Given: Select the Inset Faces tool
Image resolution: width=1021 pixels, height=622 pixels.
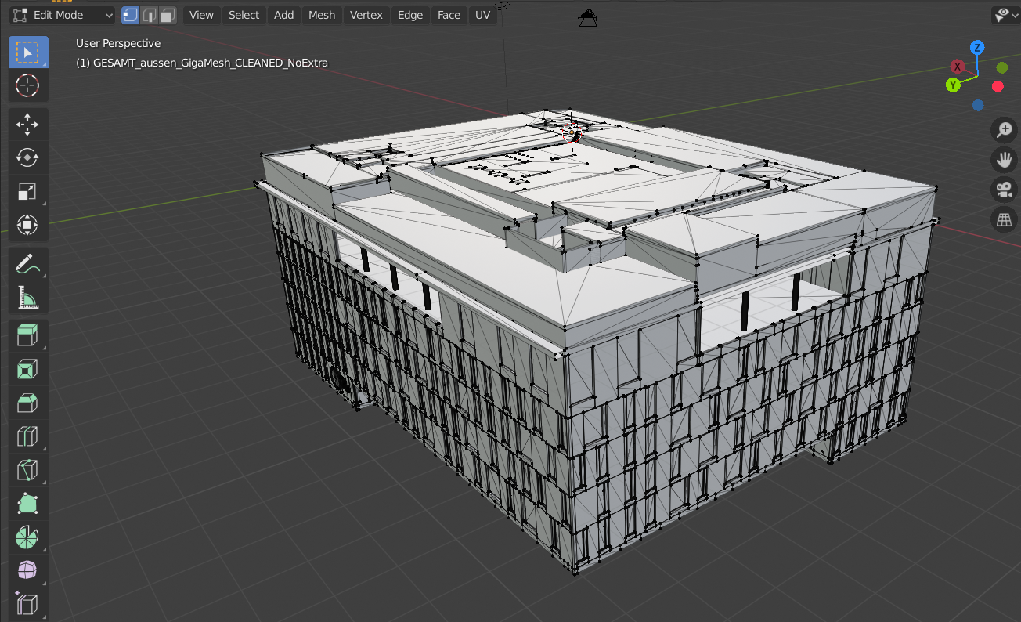Looking at the screenshot, I should tap(28, 370).
